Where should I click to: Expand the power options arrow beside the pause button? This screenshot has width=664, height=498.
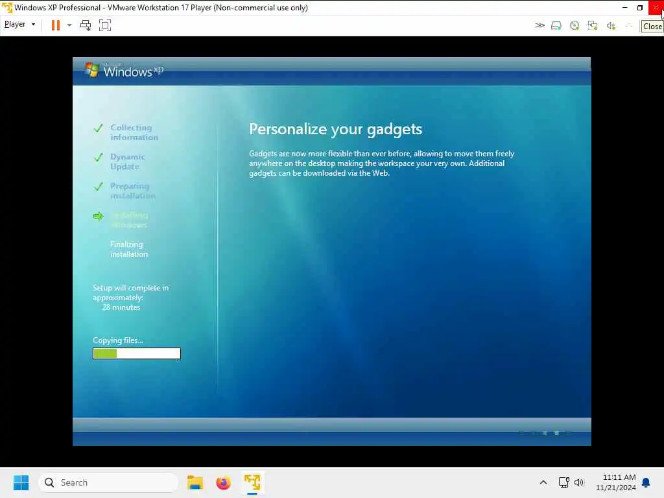69,25
